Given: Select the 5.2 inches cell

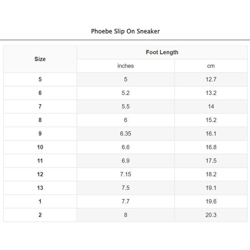Looking at the screenshot, I should [x=125, y=93].
